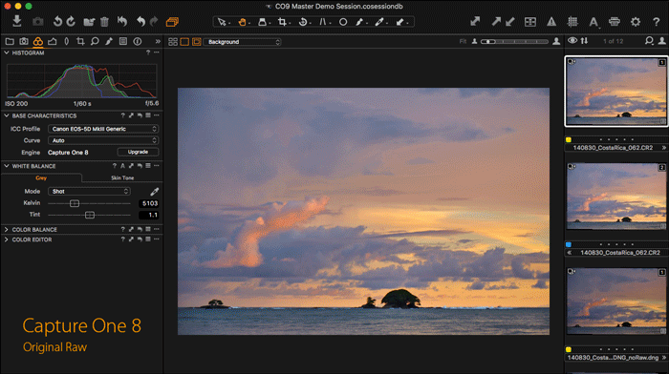The height and width of the screenshot is (374, 669).
Task: Switch to the Skin Tone tab
Action: coord(122,177)
